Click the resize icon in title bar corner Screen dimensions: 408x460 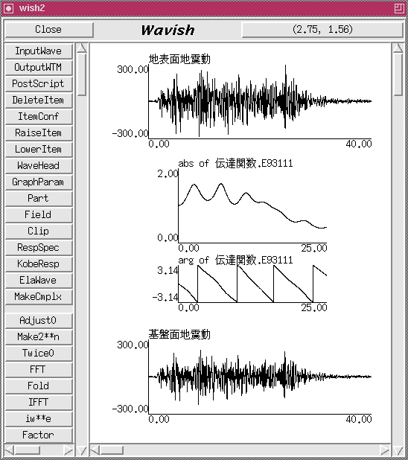[399, 8]
